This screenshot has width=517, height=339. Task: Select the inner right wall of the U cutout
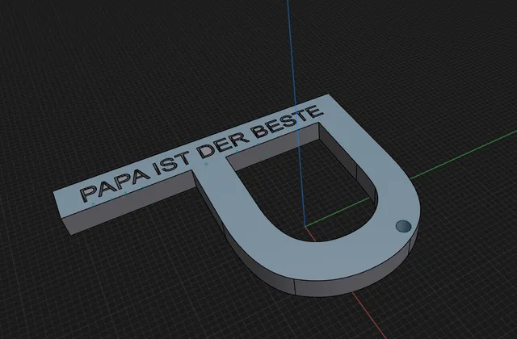tap(350, 165)
